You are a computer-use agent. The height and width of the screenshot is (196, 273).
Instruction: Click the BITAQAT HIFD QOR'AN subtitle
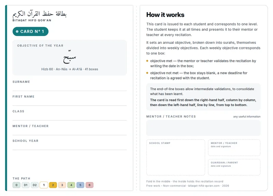32,20
